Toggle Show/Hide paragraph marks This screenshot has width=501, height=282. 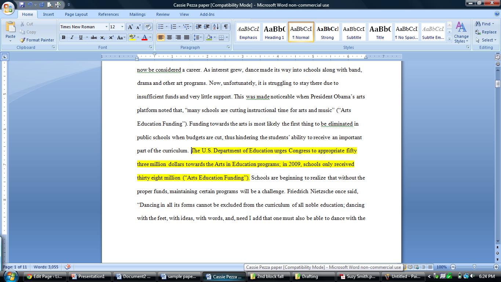(226, 27)
